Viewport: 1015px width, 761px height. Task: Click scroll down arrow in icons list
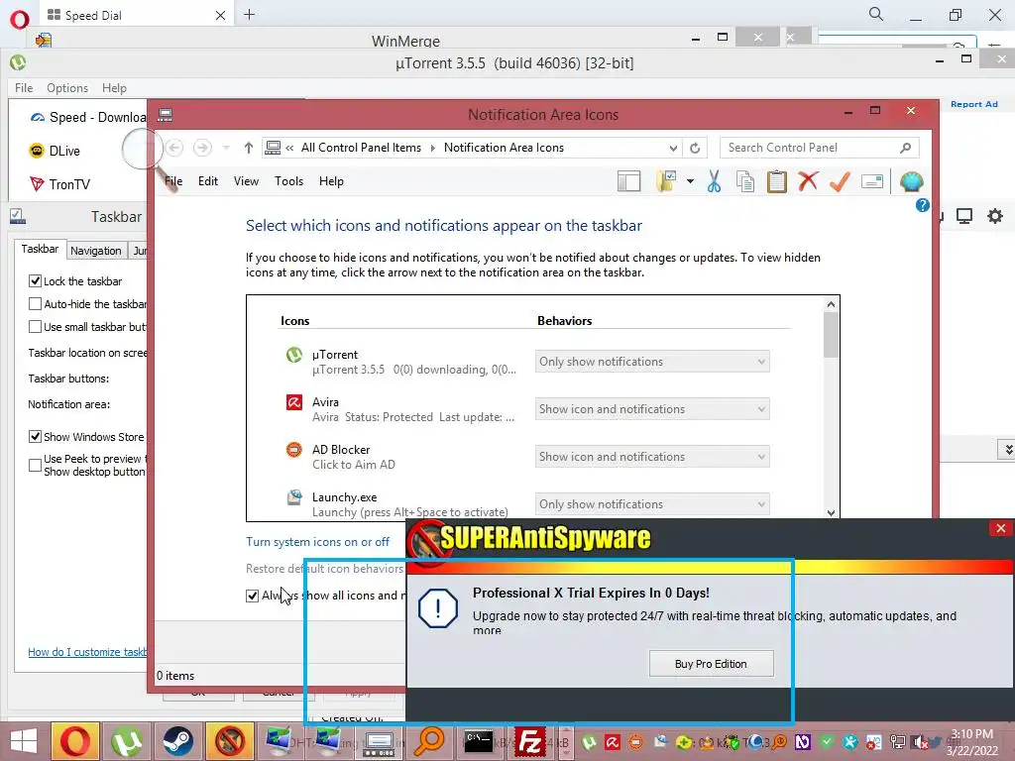pos(832,512)
